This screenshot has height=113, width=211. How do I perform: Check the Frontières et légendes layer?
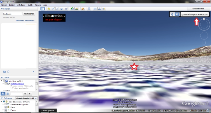coord(6,105)
